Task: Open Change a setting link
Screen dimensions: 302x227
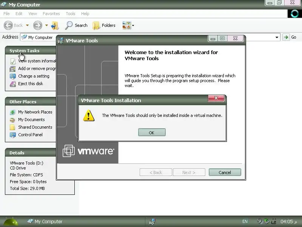Action: [34, 76]
